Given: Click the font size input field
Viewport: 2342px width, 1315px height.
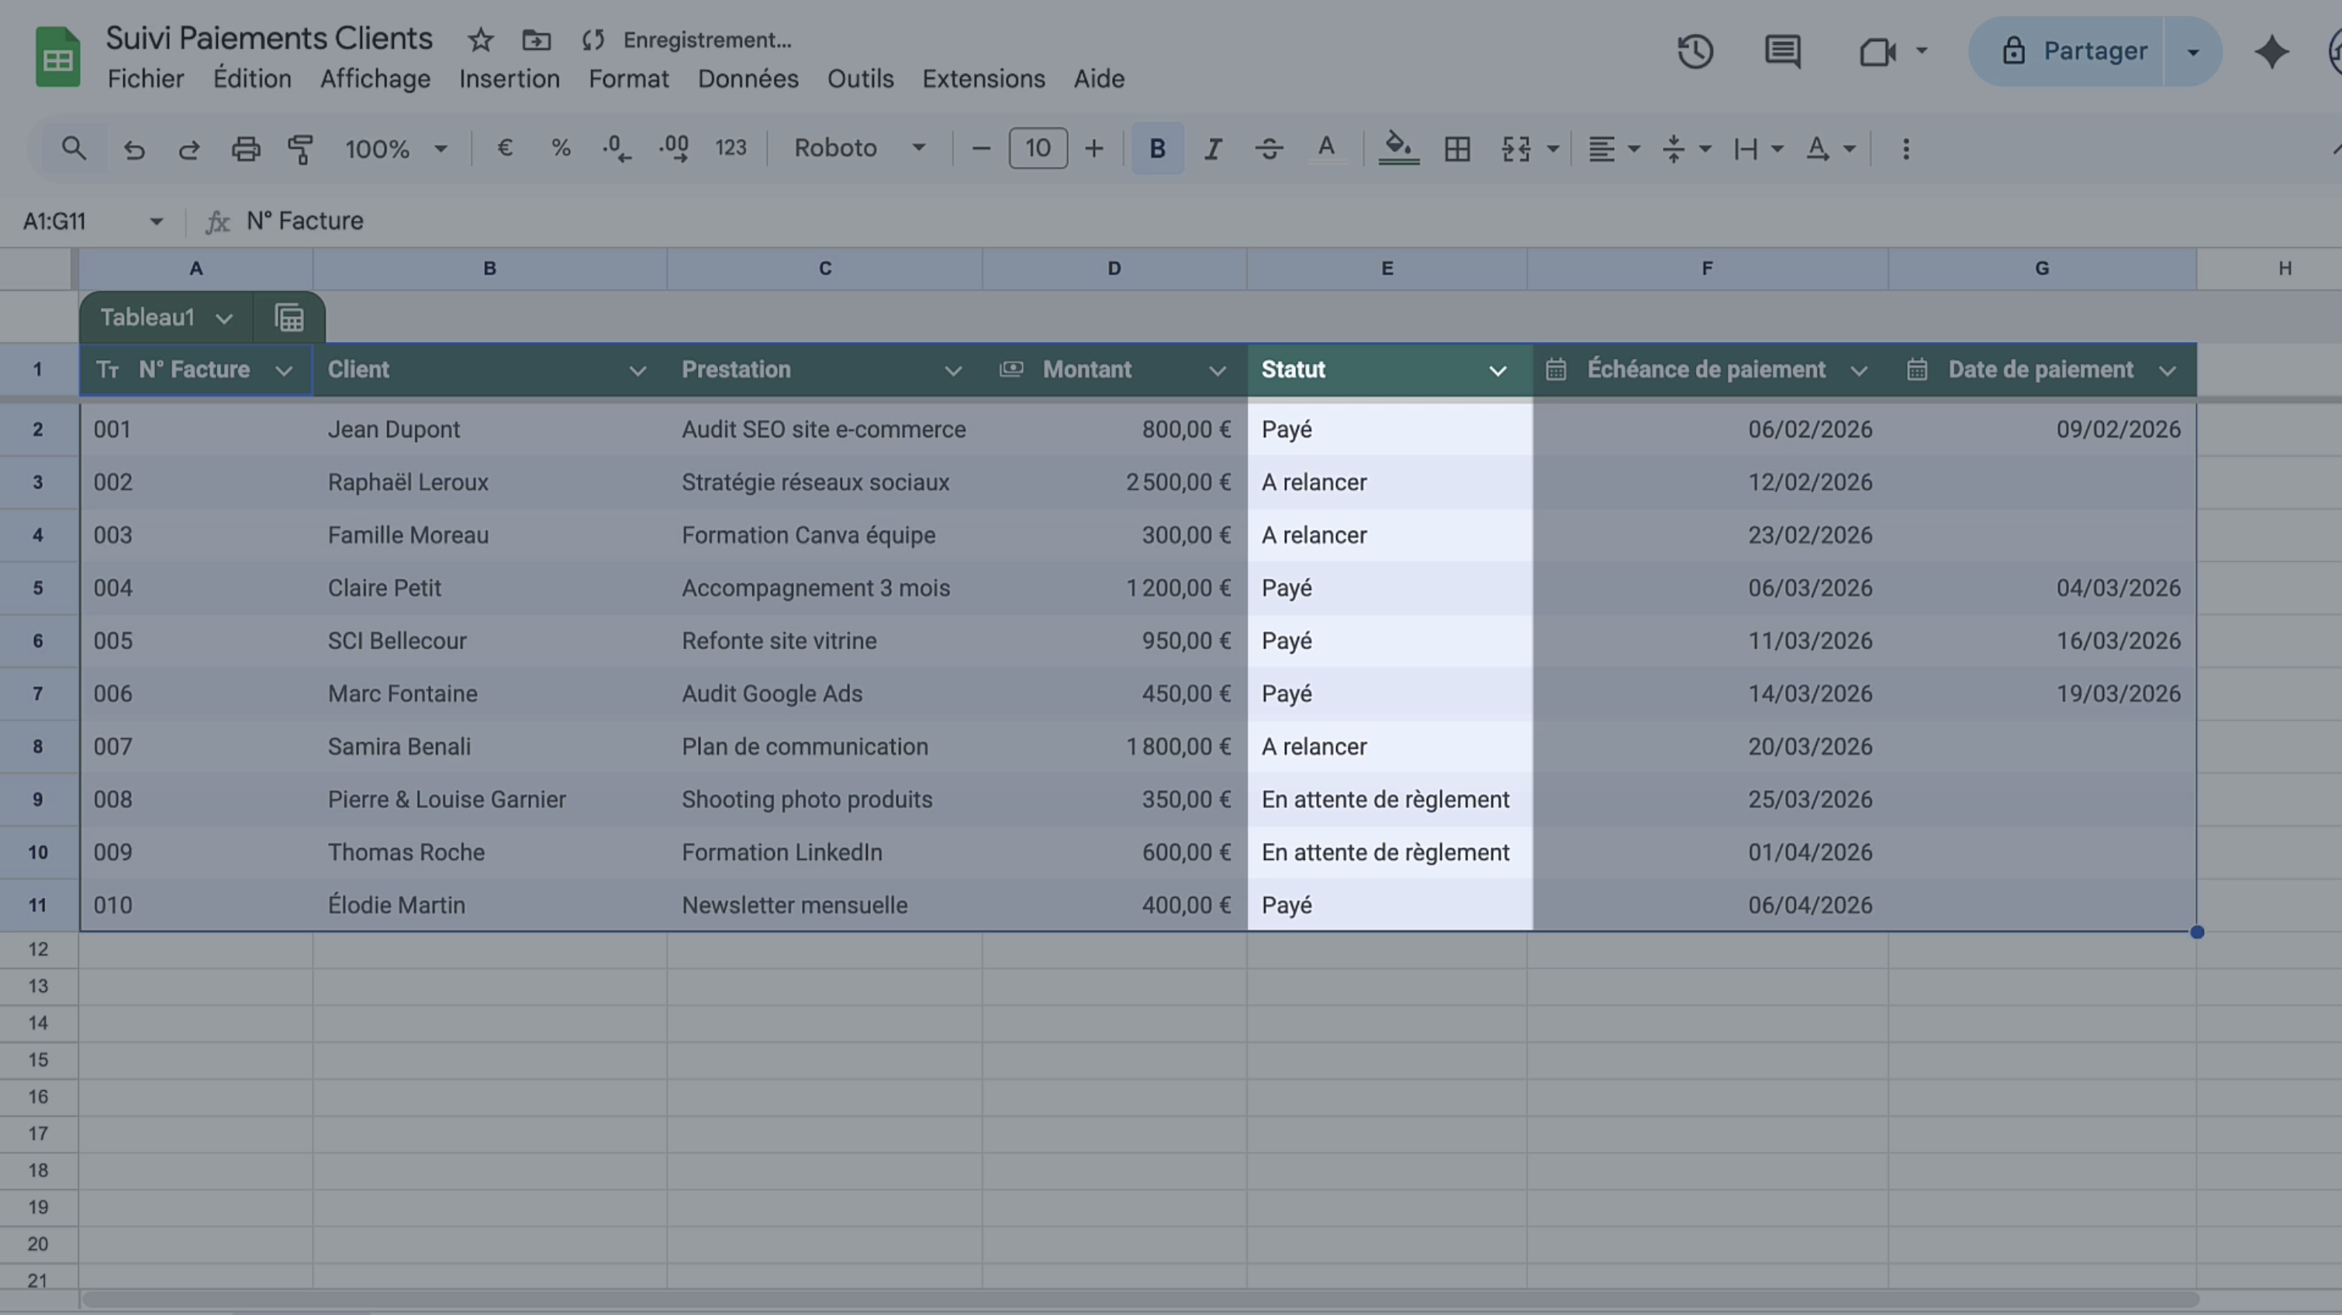Looking at the screenshot, I should click(x=1038, y=148).
